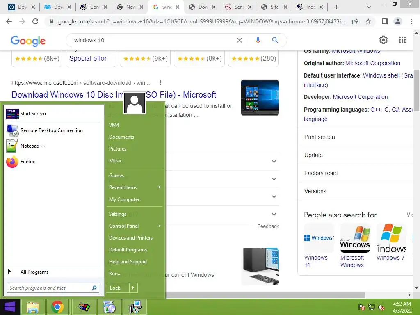Open File Explorer from taskbar

click(33, 307)
